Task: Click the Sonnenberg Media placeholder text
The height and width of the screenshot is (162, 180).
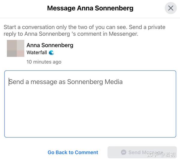Action: 95,82
